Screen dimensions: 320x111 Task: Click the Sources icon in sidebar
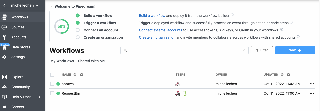(4, 27)
